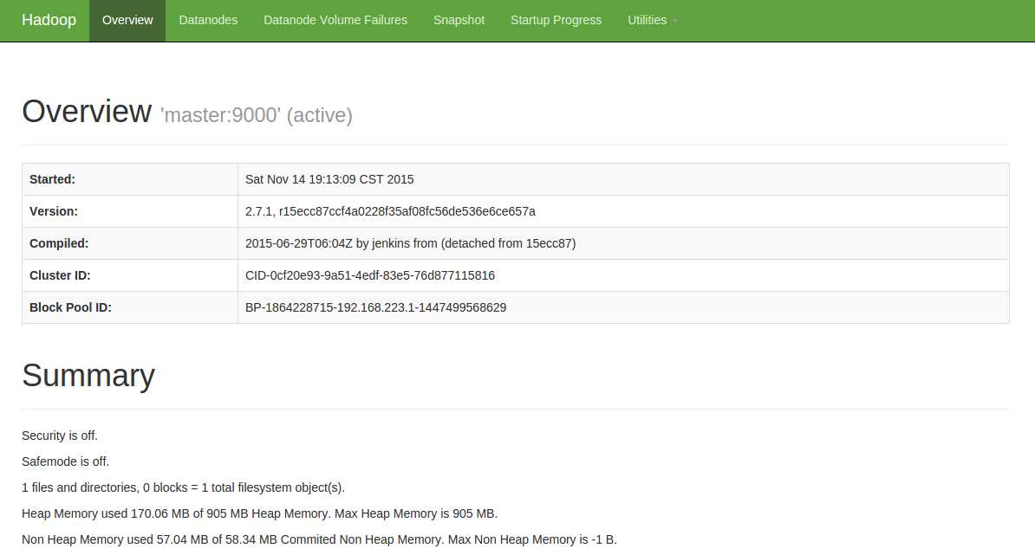Click the Non Heap Memory used 57.04 MB line

(320, 539)
